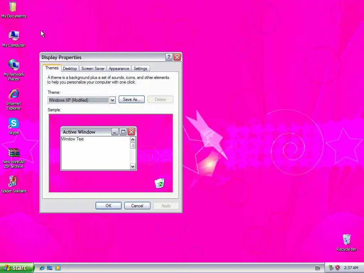Image resolution: width=364 pixels, height=273 pixels.
Task: Select the Recycle Bin on desktop
Action: tap(346, 243)
